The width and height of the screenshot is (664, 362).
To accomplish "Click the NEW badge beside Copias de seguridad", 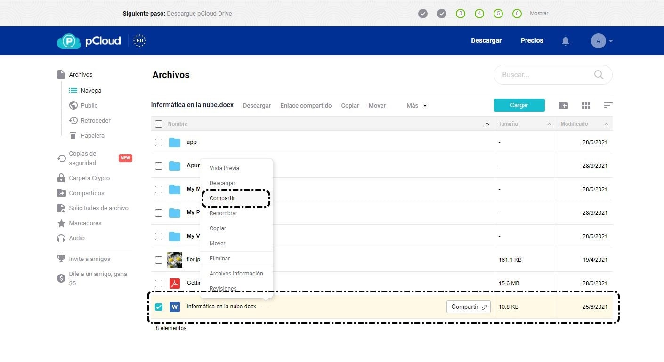I will (125, 158).
